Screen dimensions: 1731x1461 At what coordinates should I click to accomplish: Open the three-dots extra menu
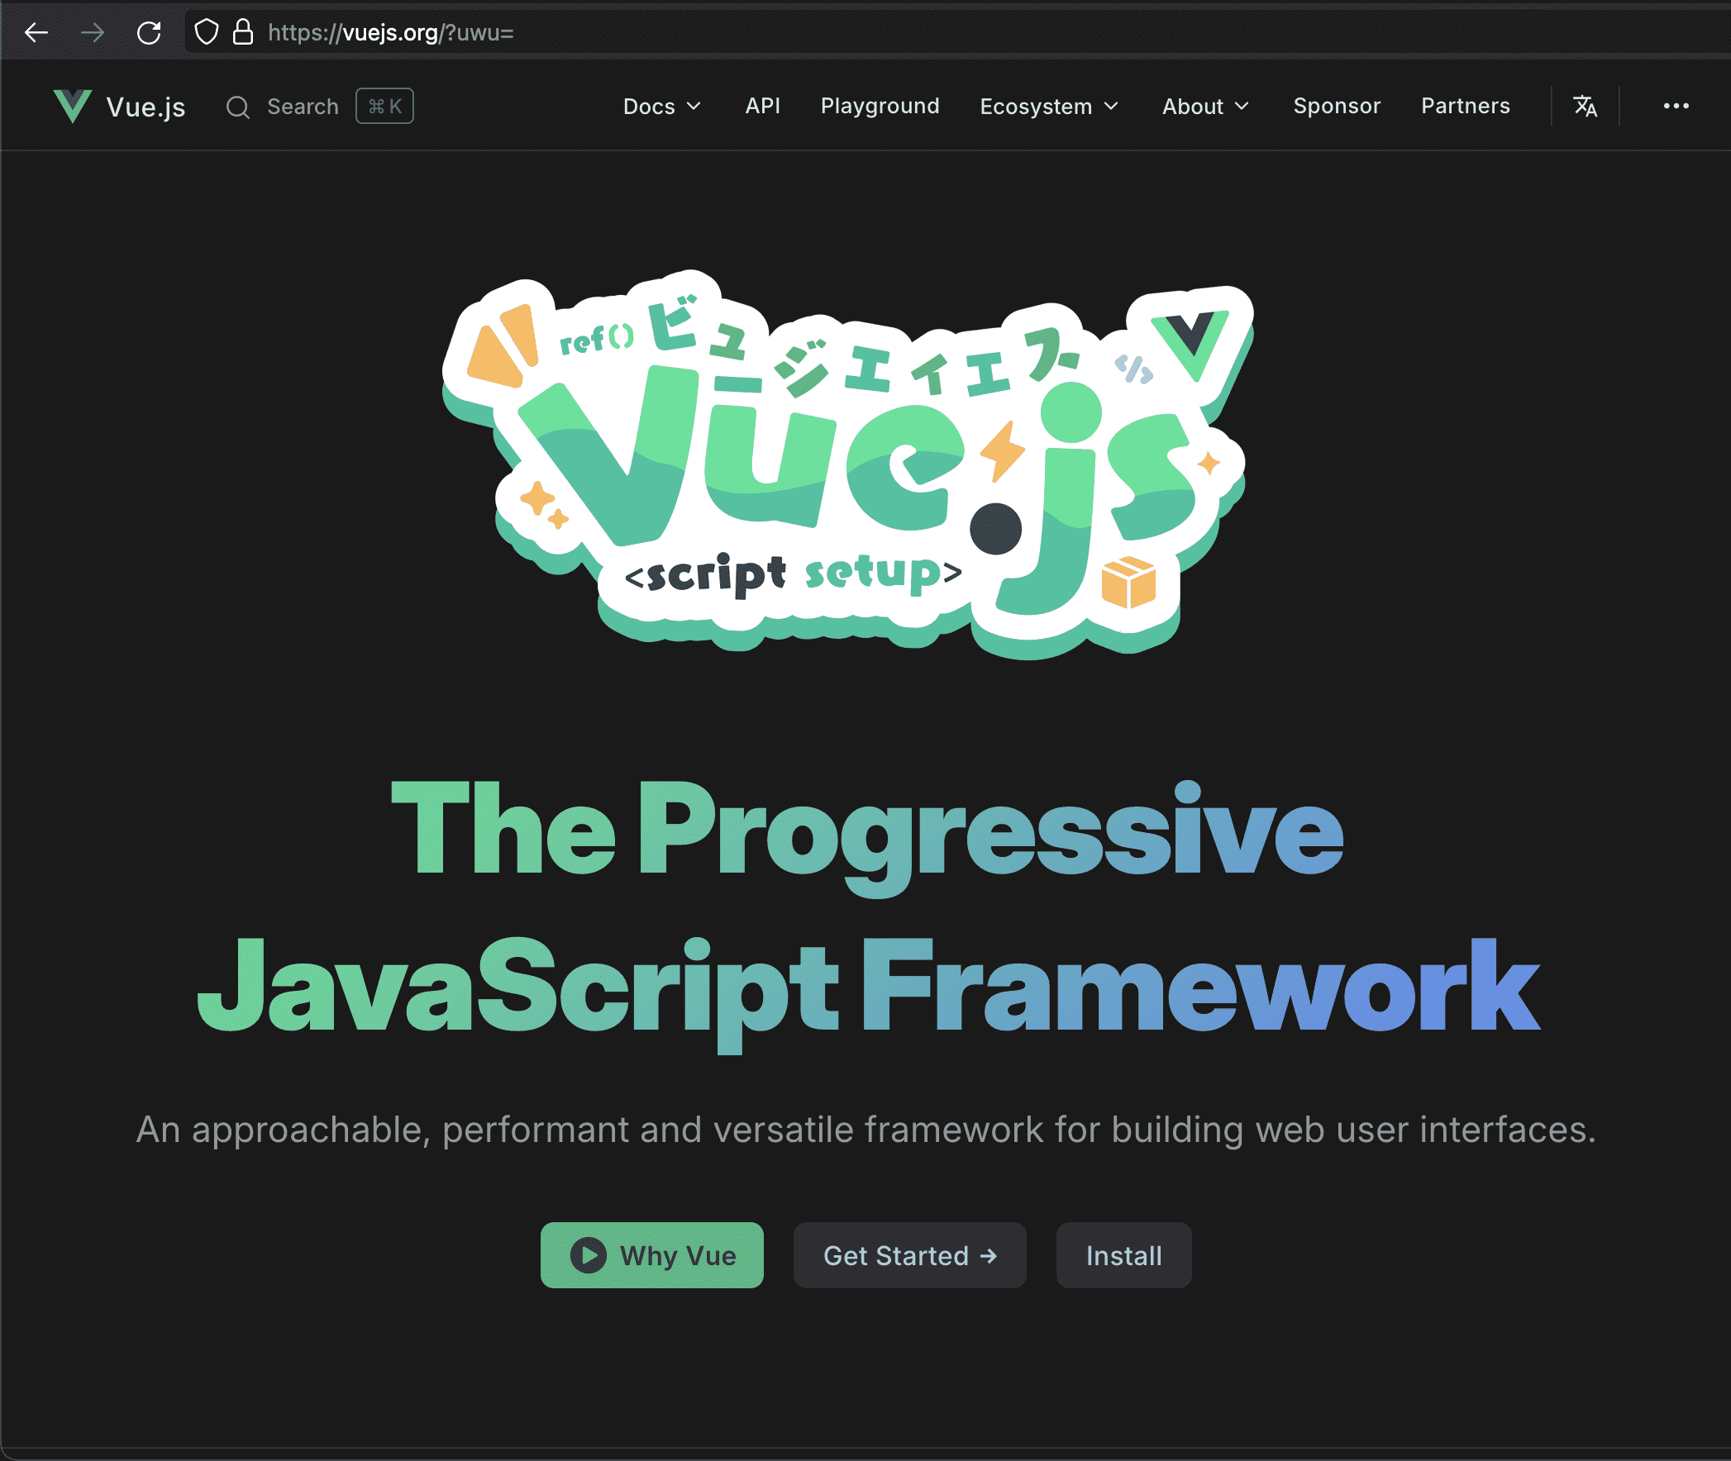1676,106
